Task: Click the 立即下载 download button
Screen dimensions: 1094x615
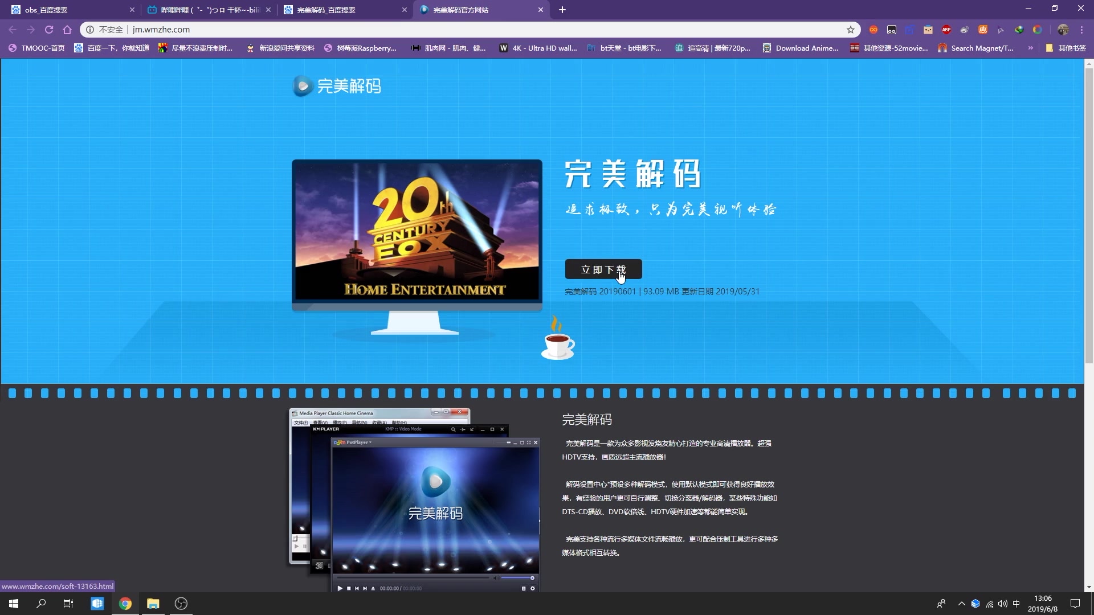Action: pos(603,269)
